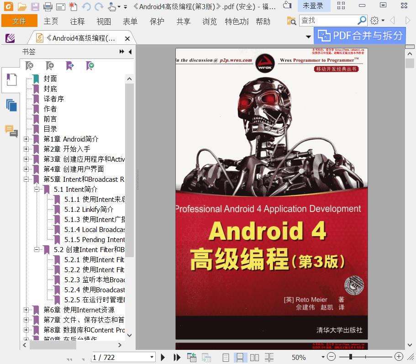Go to 5.1.2 Linkify简介 bookmark
Screen dimensions: 416x364
[x=89, y=210]
